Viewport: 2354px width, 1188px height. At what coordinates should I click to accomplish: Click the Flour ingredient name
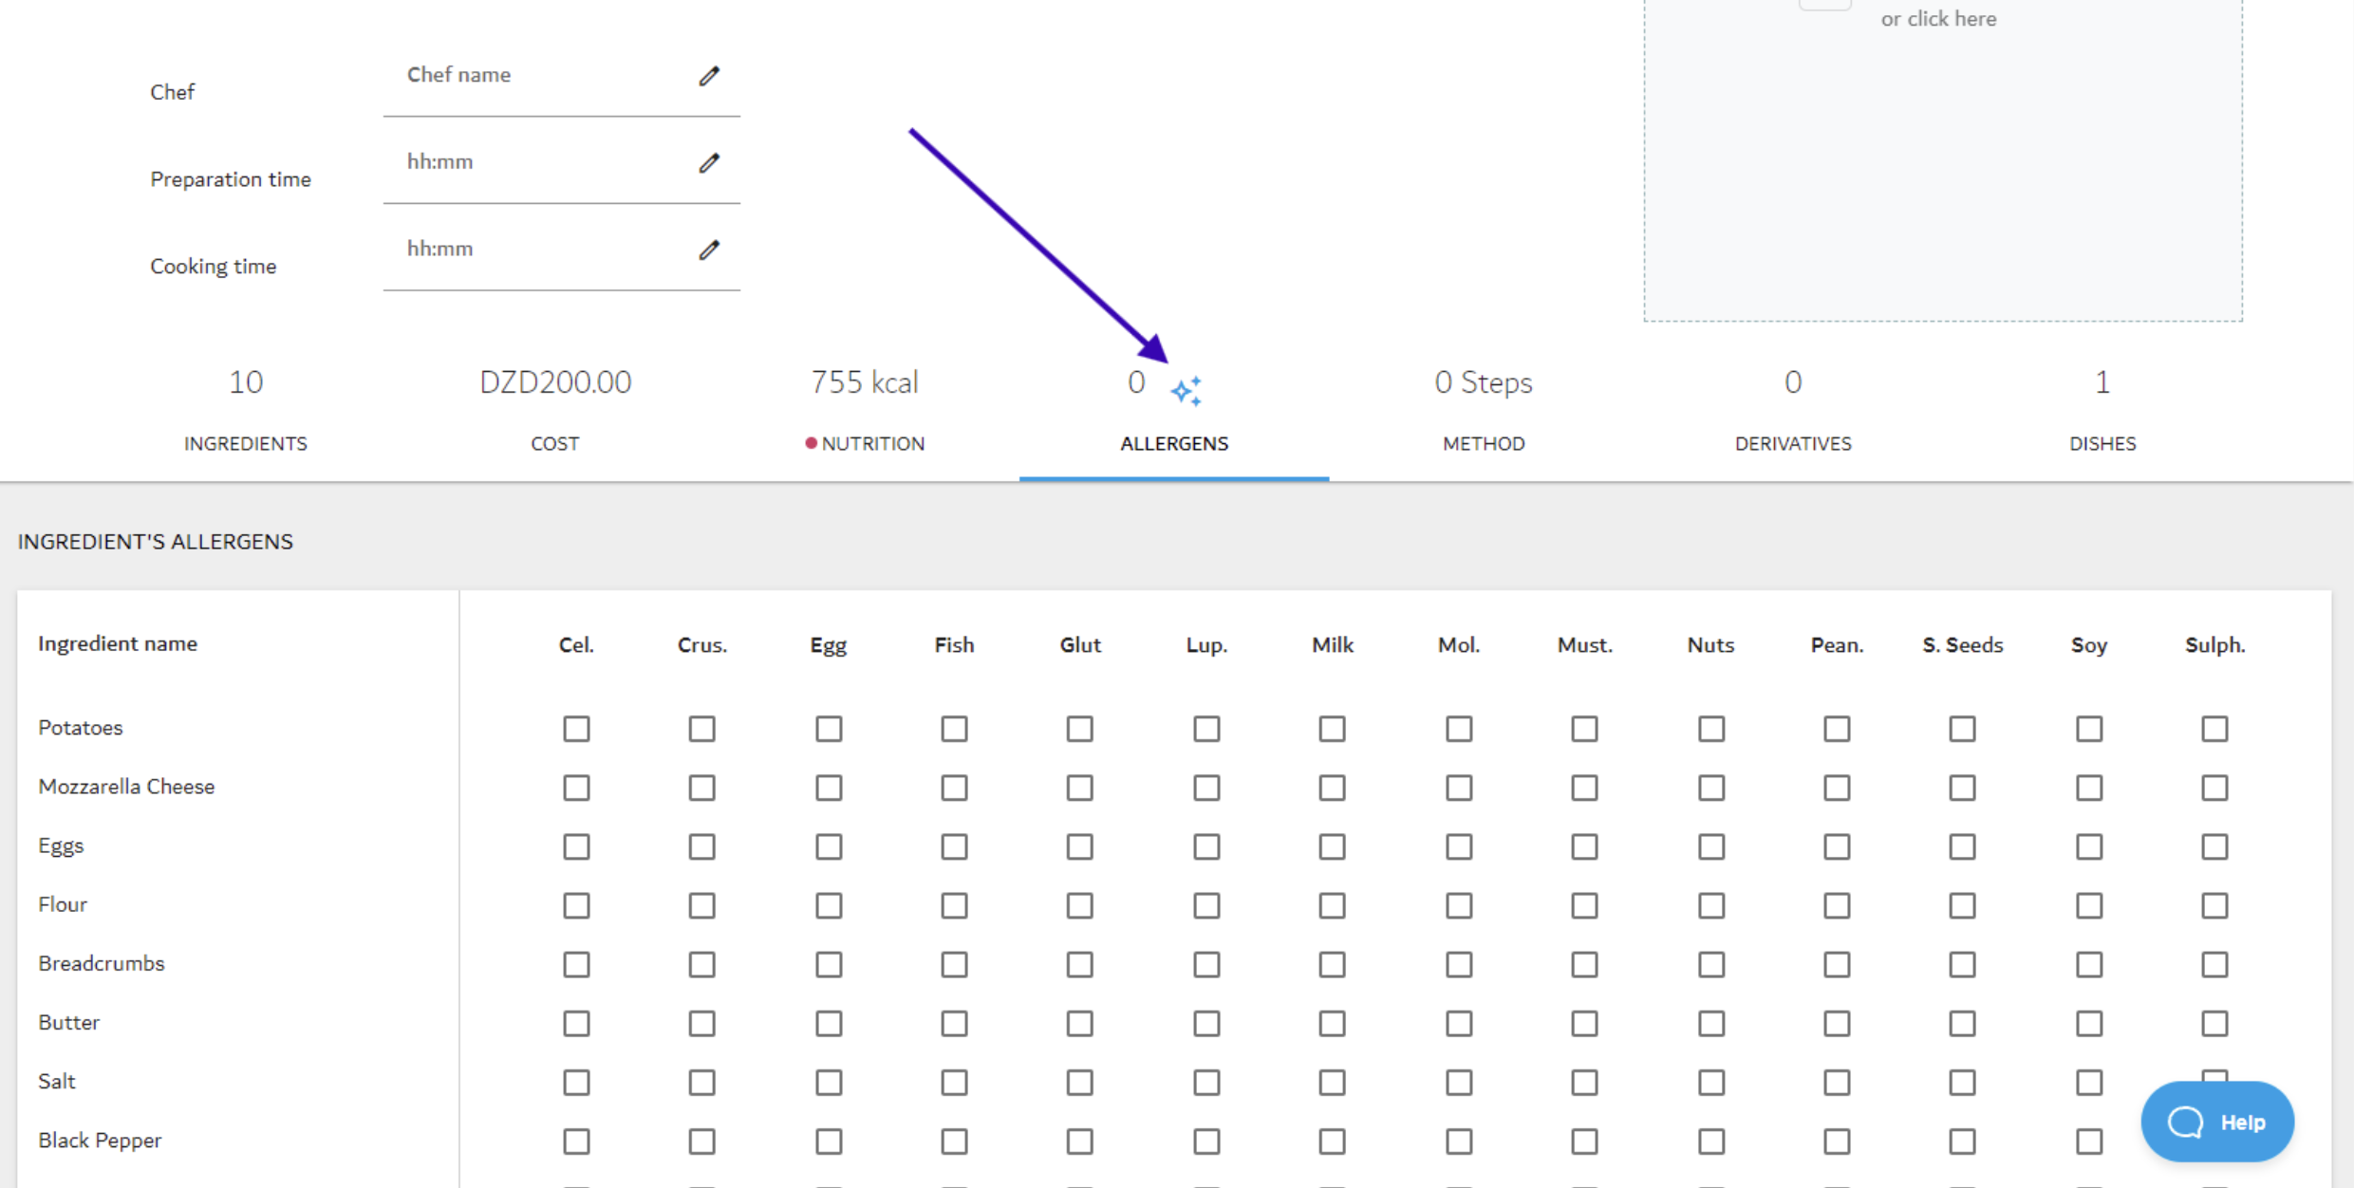pyautogui.click(x=63, y=904)
